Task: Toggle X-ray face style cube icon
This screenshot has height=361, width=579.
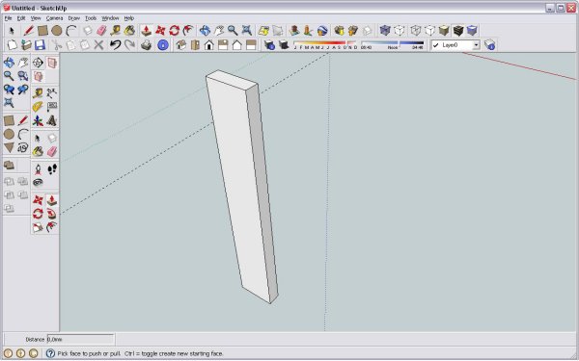Action: (x=385, y=31)
